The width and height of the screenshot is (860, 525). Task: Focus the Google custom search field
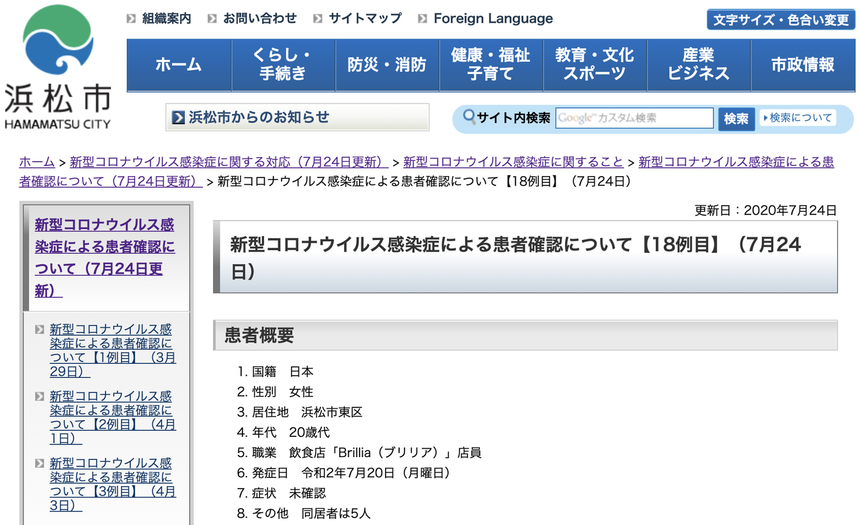(x=634, y=118)
